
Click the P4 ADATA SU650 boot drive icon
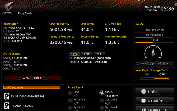coord(7,105)
